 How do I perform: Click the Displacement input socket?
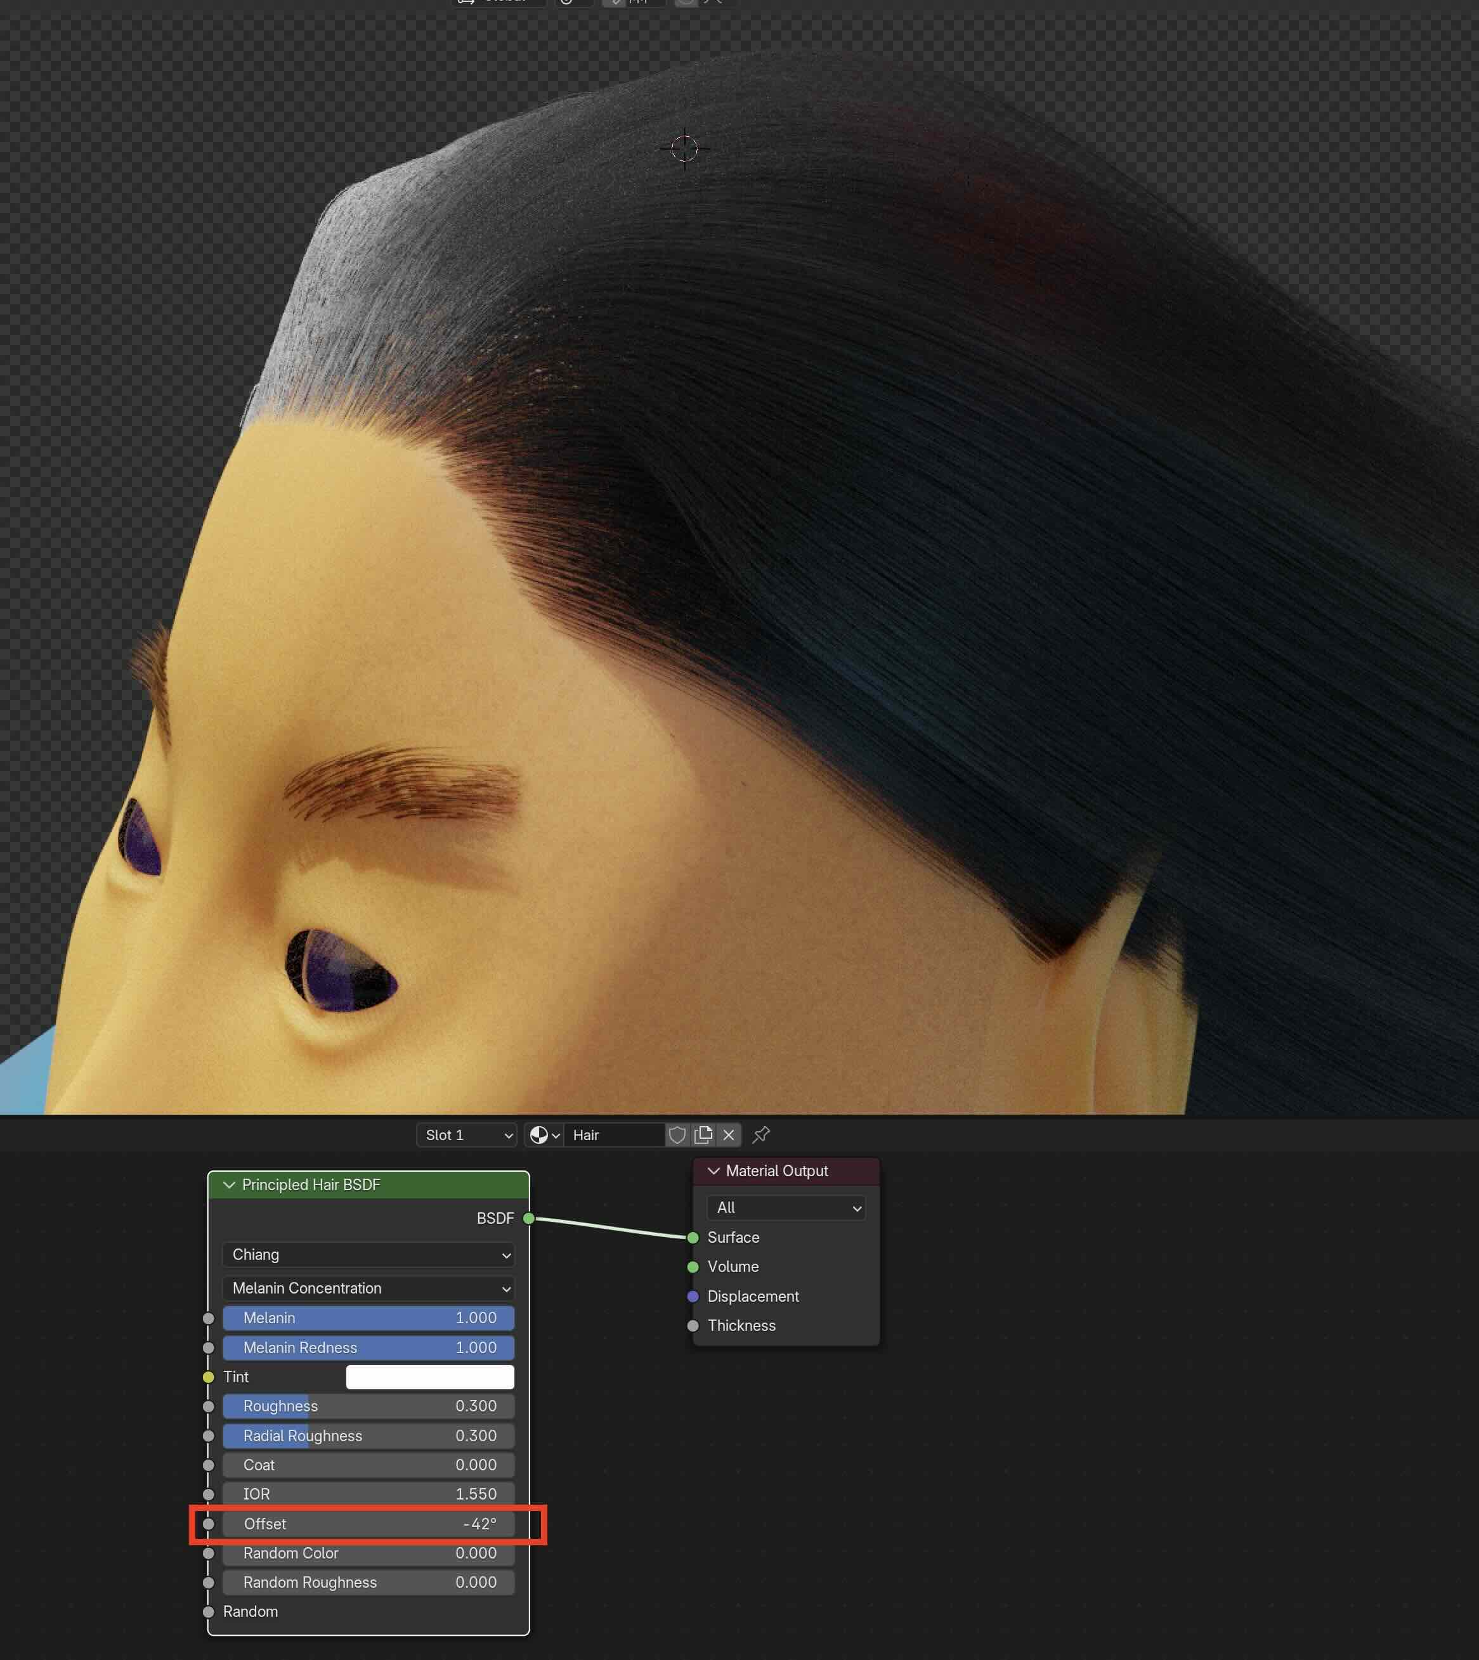[693, 1296]
